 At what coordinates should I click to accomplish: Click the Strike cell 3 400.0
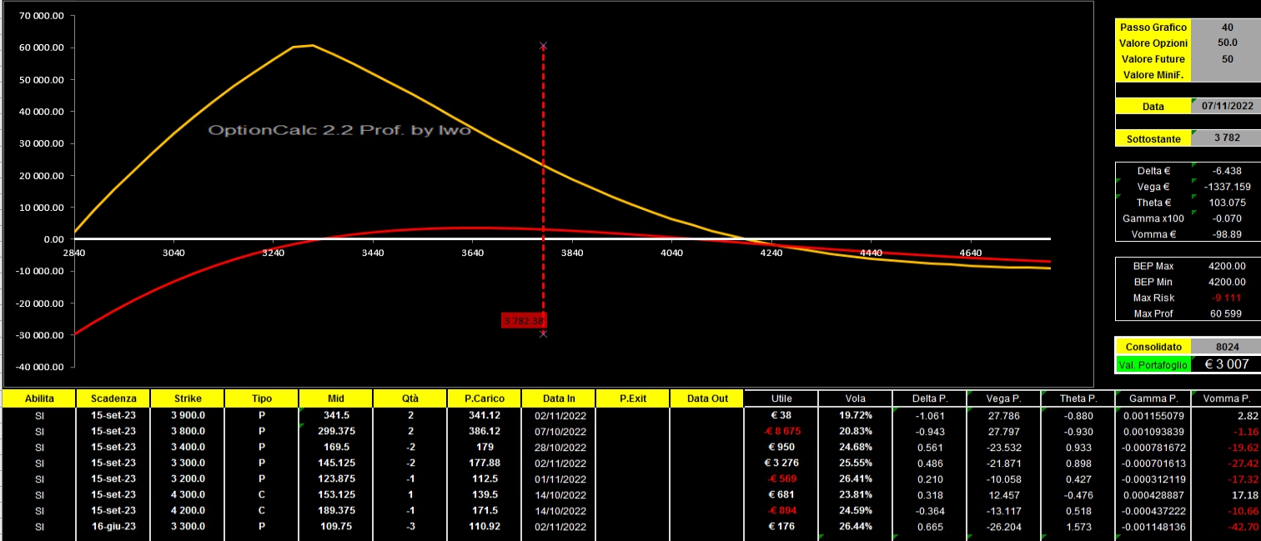pyautogui.click(x=187, y=447)
